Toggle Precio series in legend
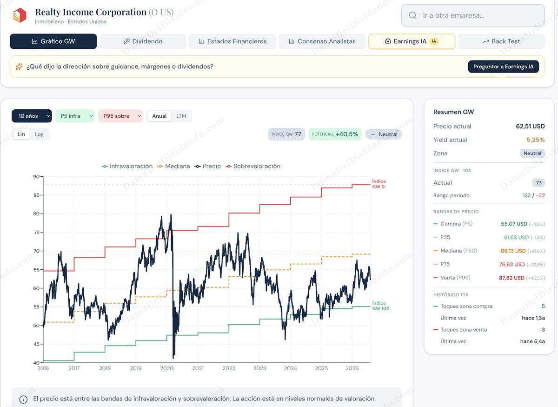This screenshot has height=407, width=558. [x=208, y=166]
